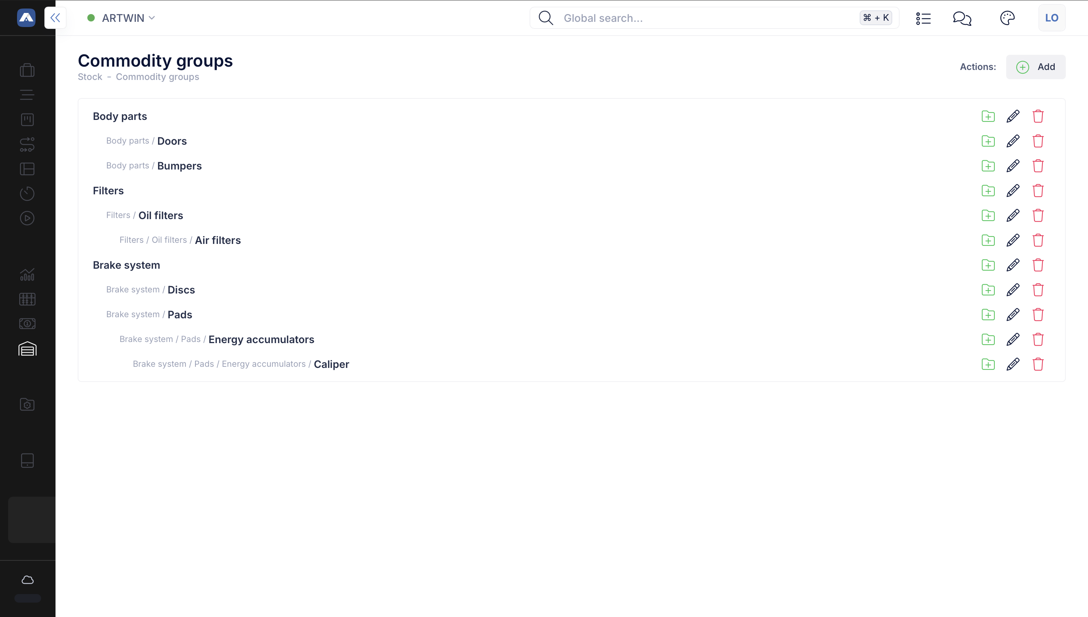Click the Add button in Actions
The height and width of the screenshot is (617, 1088).
click(x=1035, y=67)
